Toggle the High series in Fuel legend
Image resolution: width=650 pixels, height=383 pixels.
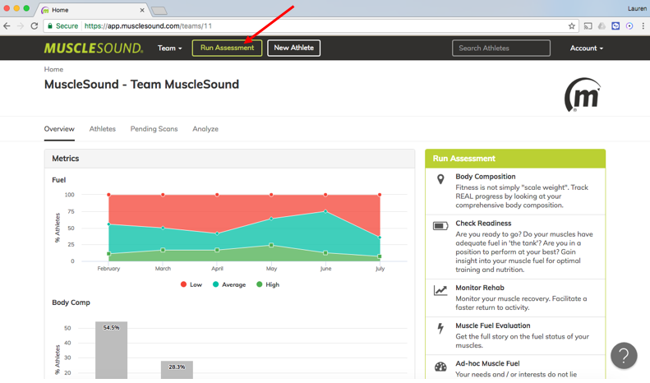click(268, 284)
